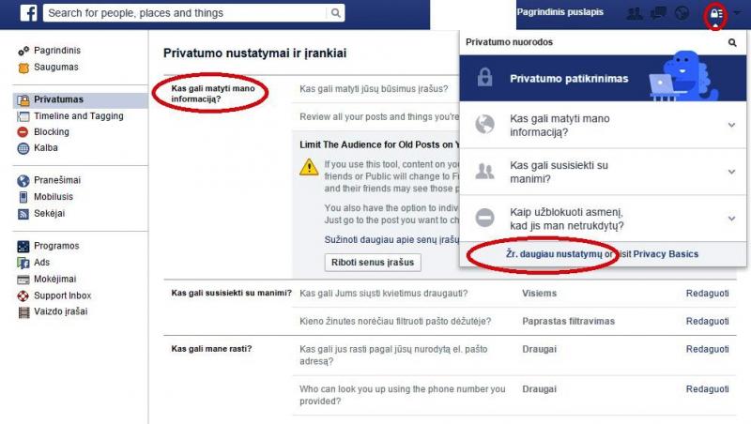The width and height of the screenshot is (751, 424).
Task: Open the friend requests icon
Action: tap(635, 13)
